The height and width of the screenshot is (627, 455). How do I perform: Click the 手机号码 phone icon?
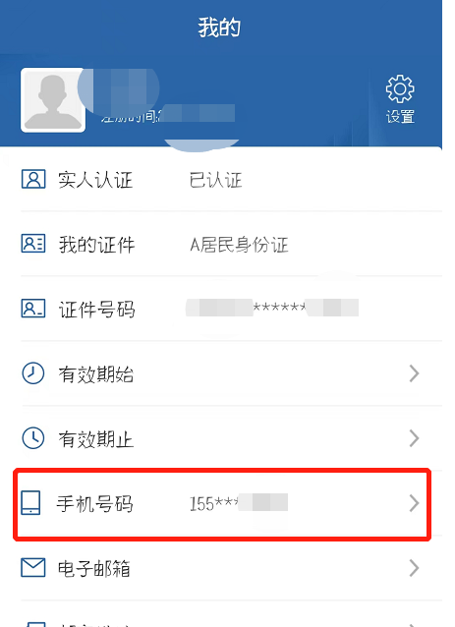click(x=30, y=502)
